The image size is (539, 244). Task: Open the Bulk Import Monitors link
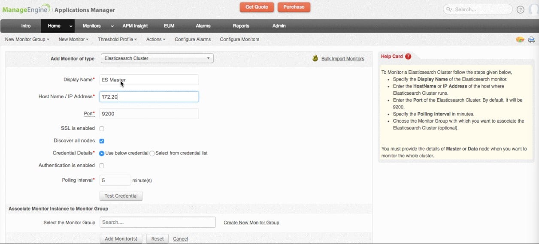(x=342, y=59)
